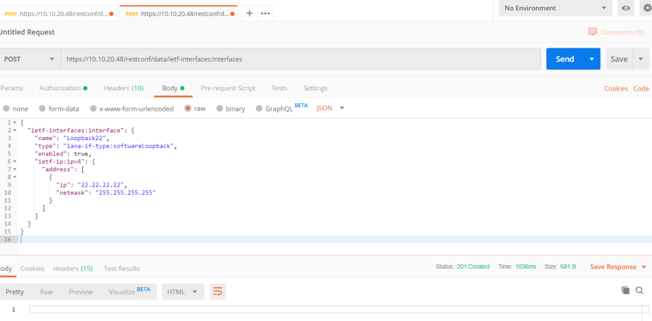Image resolution: width=652 pixels, height=321 pixels.
Task: Collapse the ietf-ip:ipv4 block on line 6
Action: 15,162
